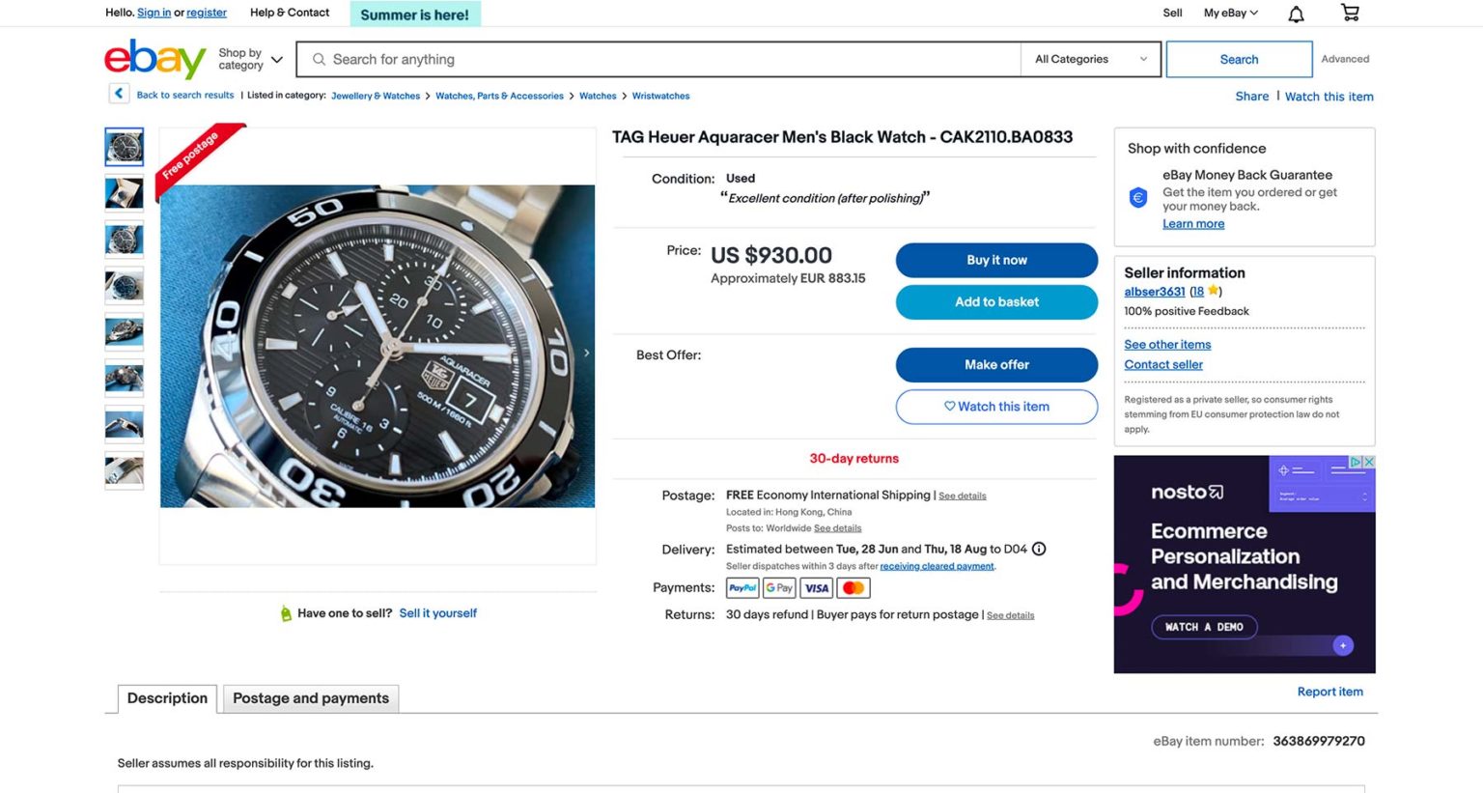The height and width of the screenshot is (793, 1483).
Task: Switch to the Postage and payments tab
Action: (310, 698)
